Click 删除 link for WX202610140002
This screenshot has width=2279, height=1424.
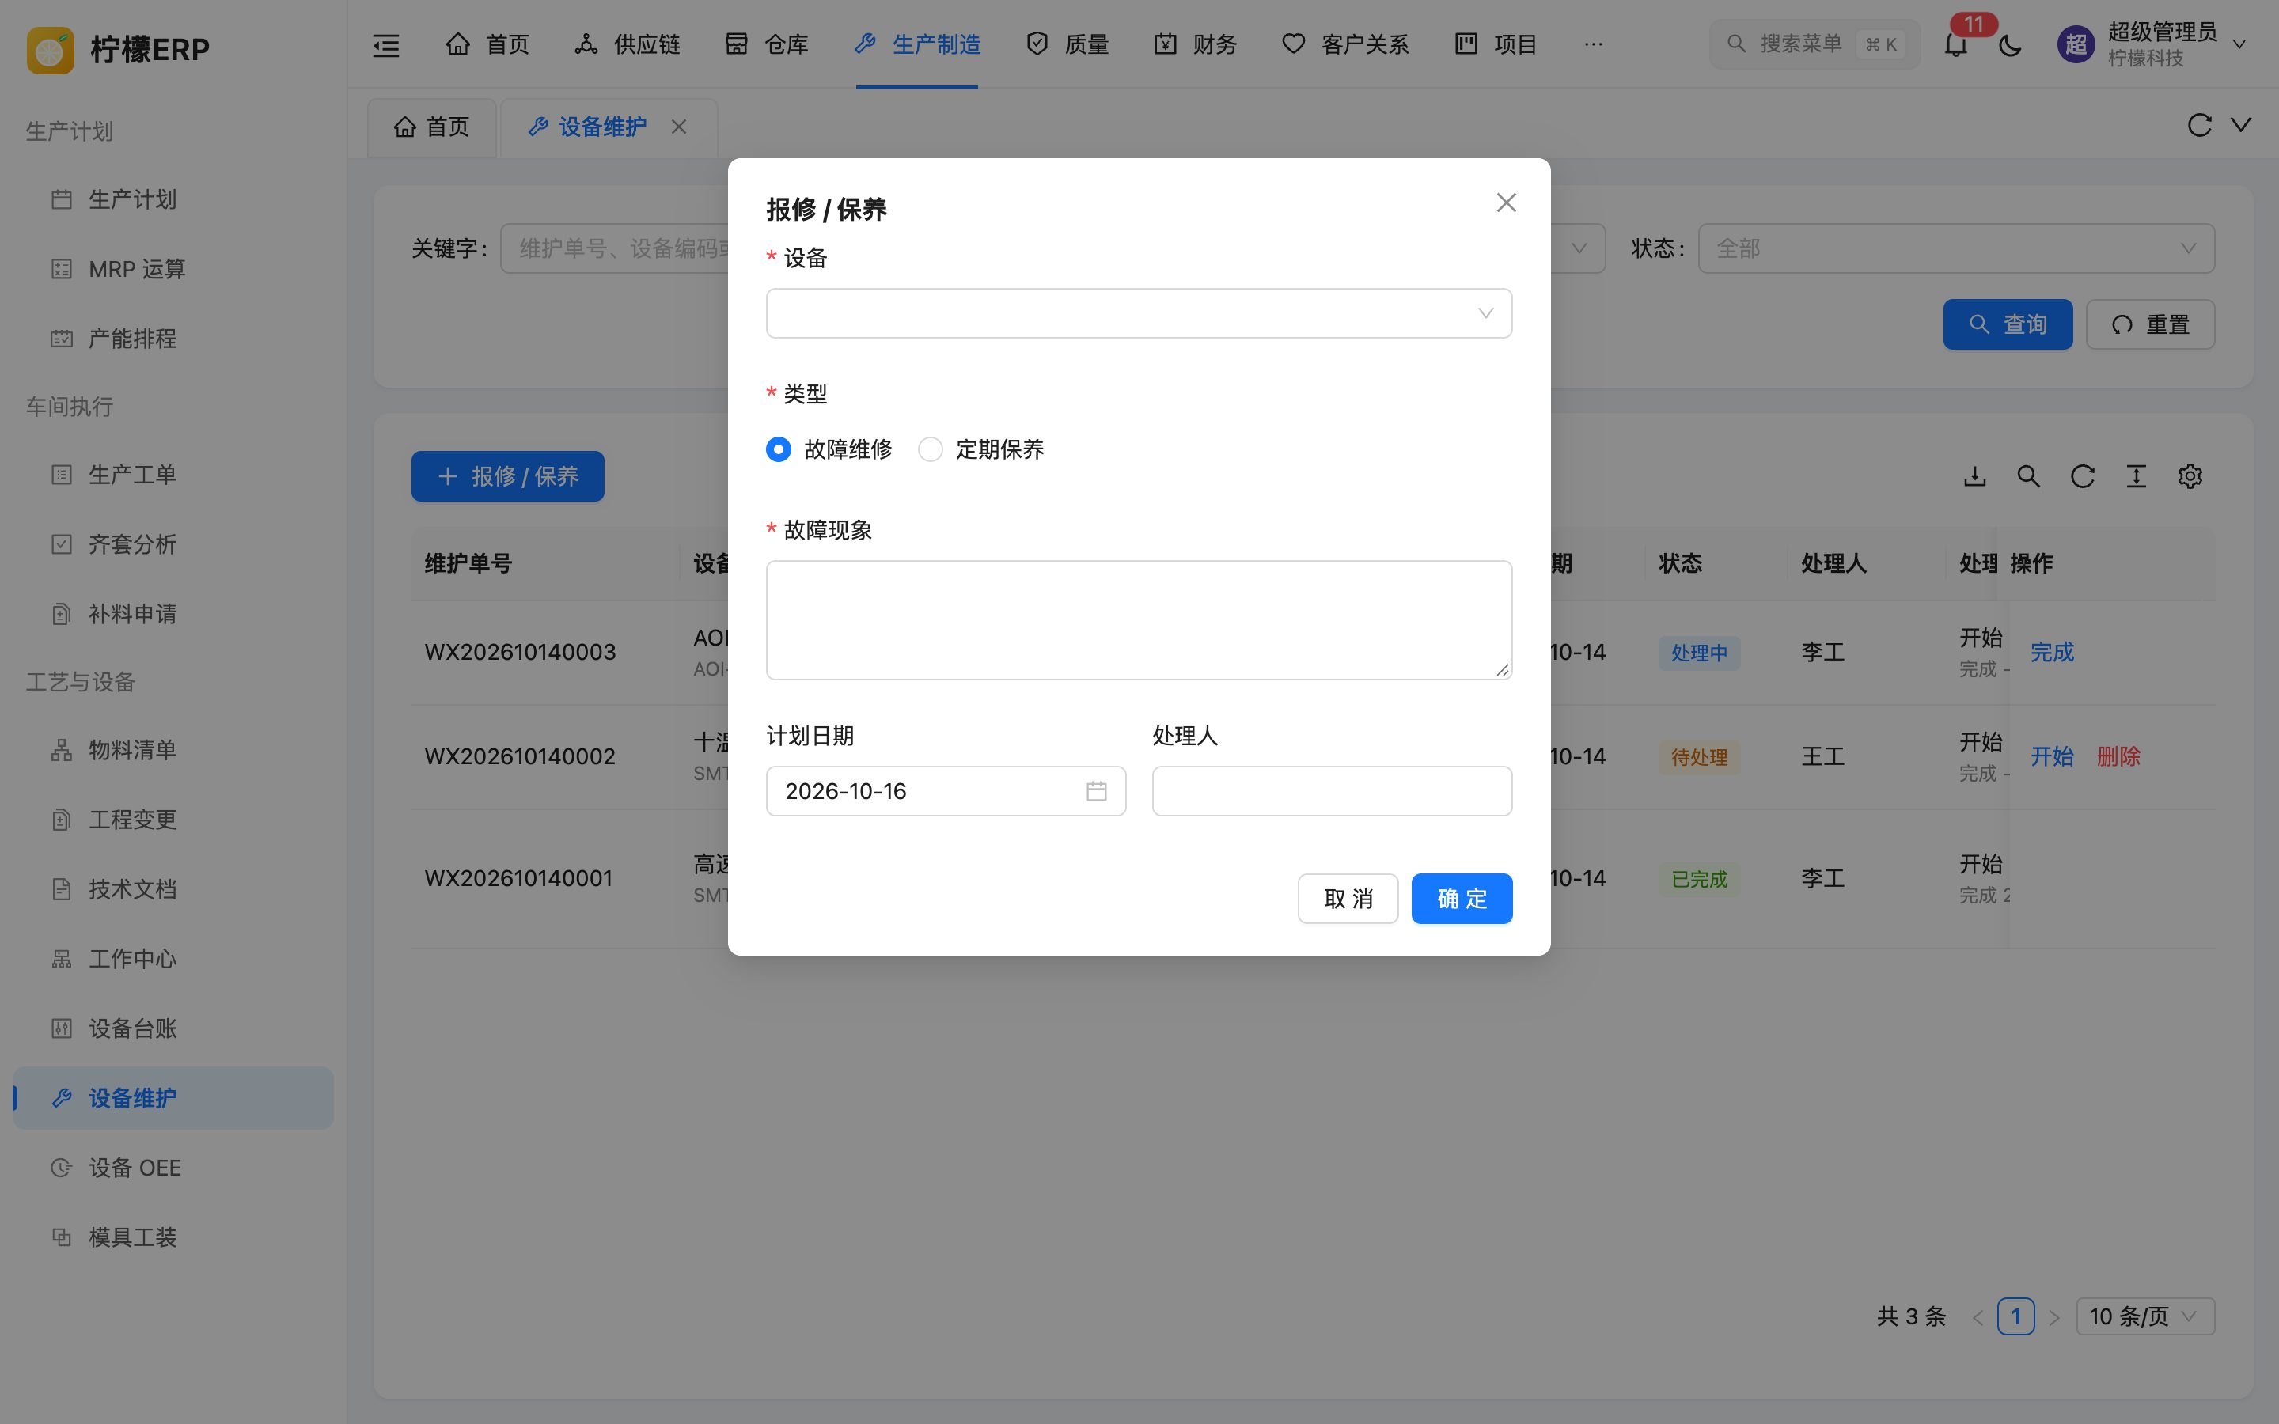coord(2119,756)
